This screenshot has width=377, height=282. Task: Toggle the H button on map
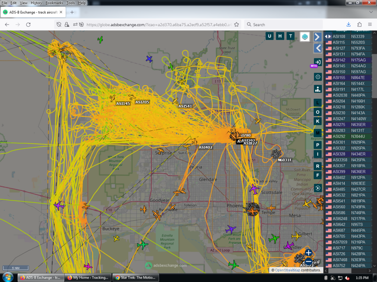[x=280, y=36]
